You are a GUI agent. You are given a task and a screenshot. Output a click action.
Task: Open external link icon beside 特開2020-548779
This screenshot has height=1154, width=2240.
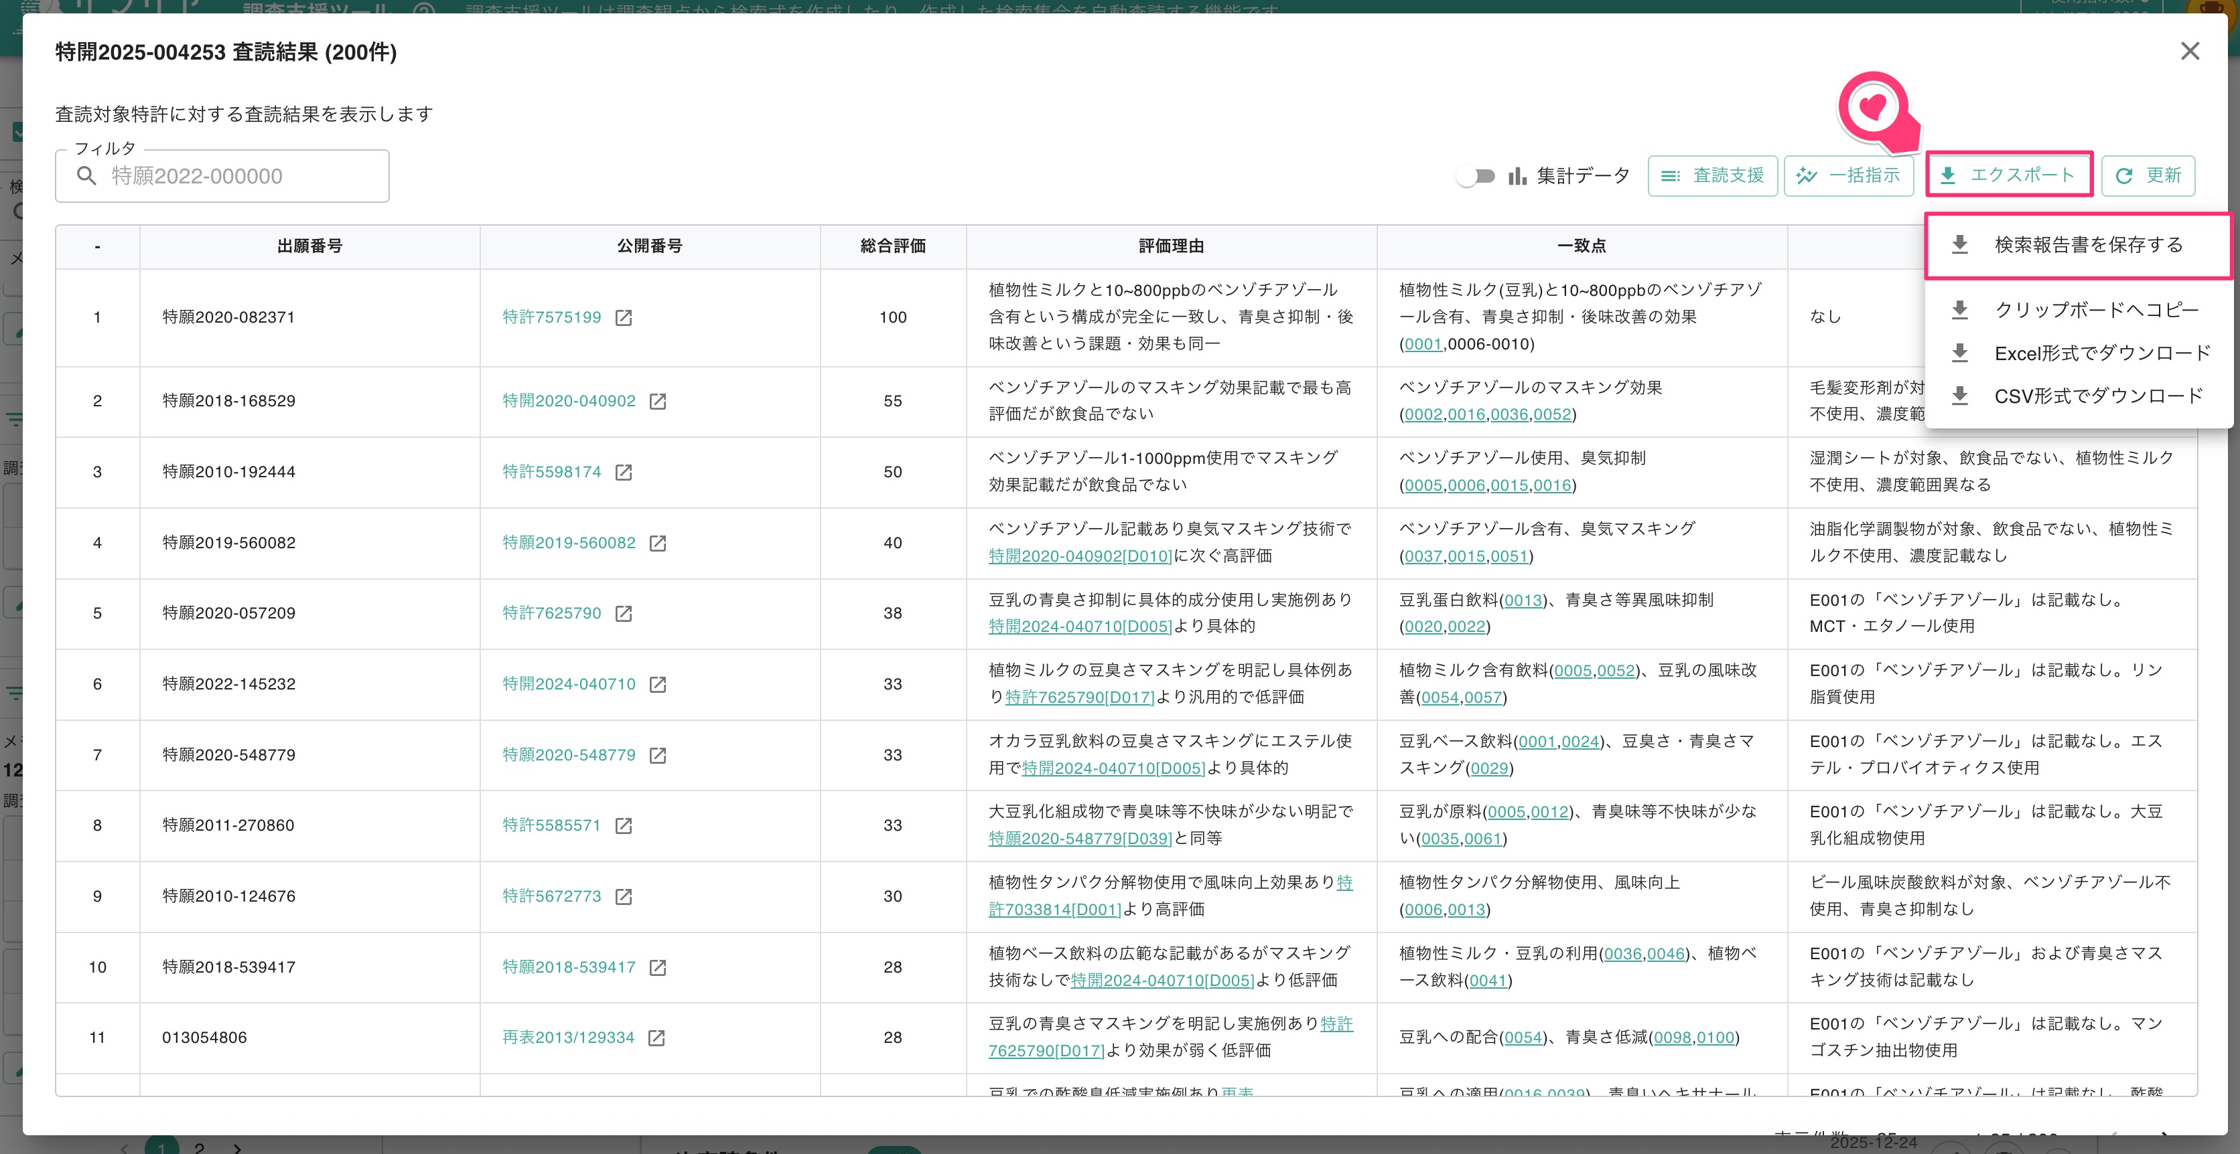(658, 755)
